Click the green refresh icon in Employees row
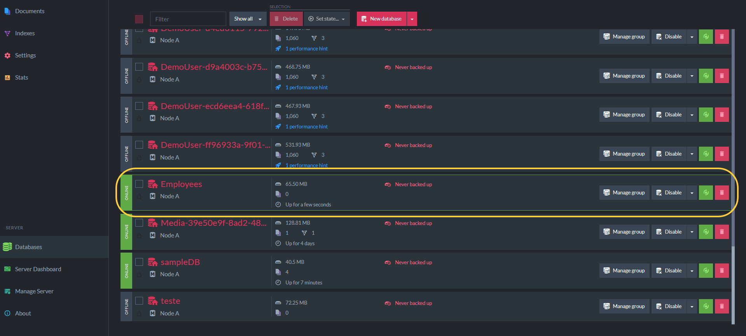 (706, 193)
